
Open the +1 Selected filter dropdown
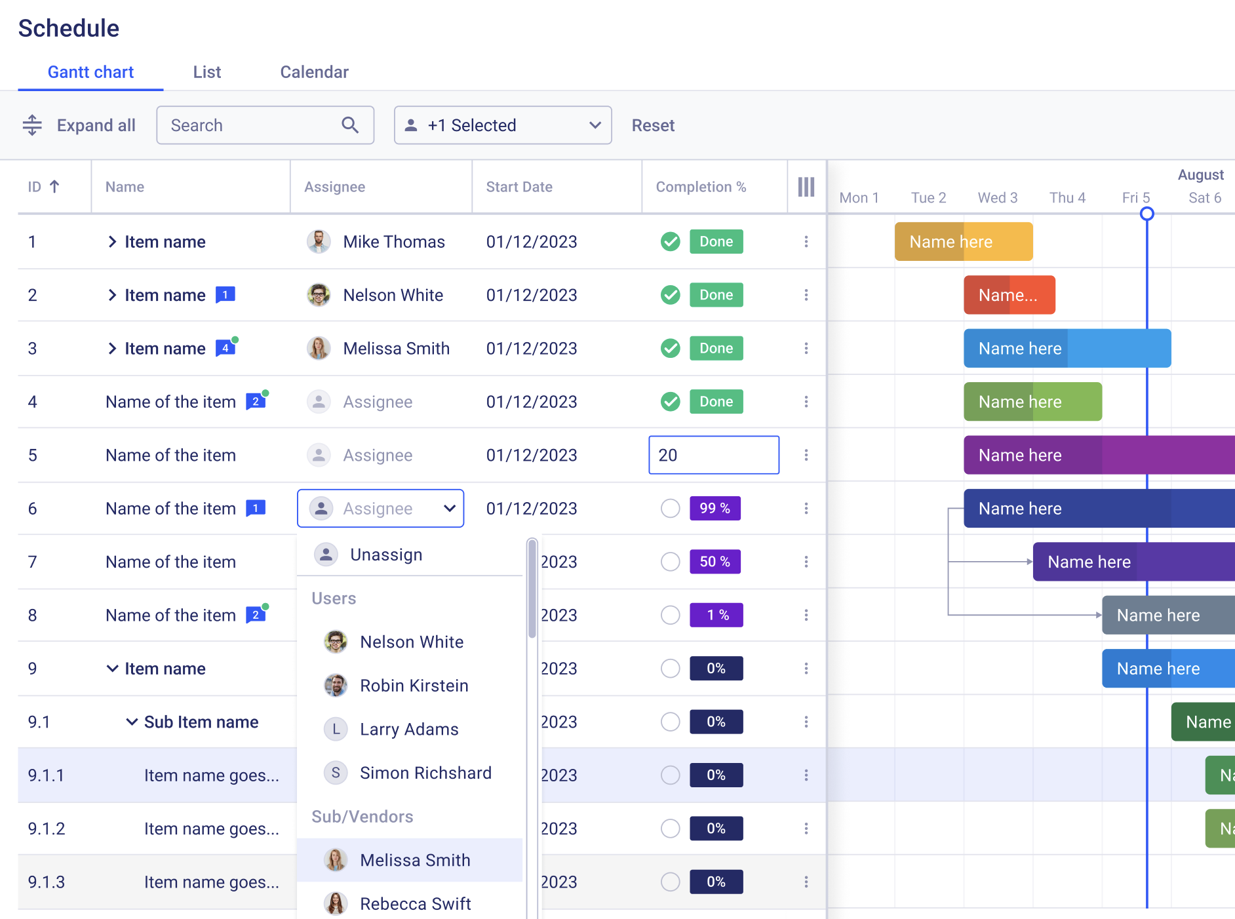pos(503,125)
